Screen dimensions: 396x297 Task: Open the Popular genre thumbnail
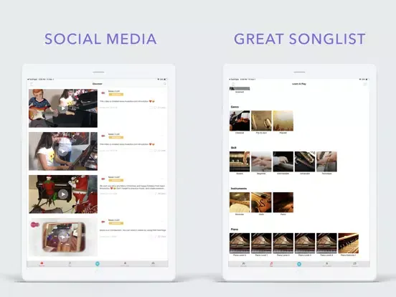283,121
